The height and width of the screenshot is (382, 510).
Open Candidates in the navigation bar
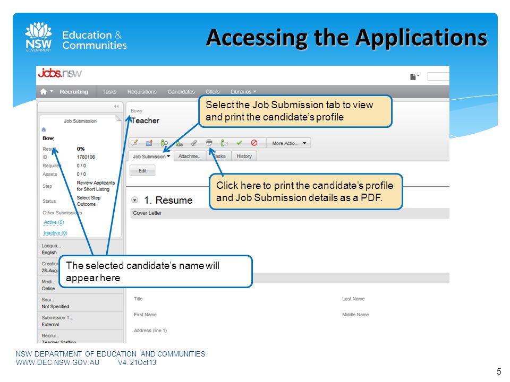(181, 92)
